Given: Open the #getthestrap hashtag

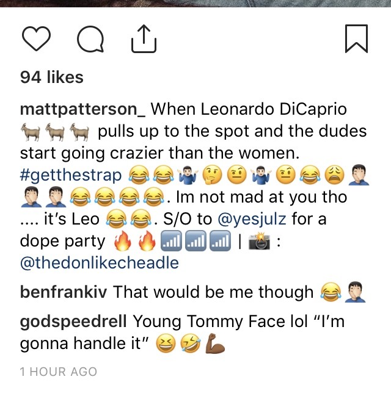Looking at the screenshot, I should click(x=71, y=175).
